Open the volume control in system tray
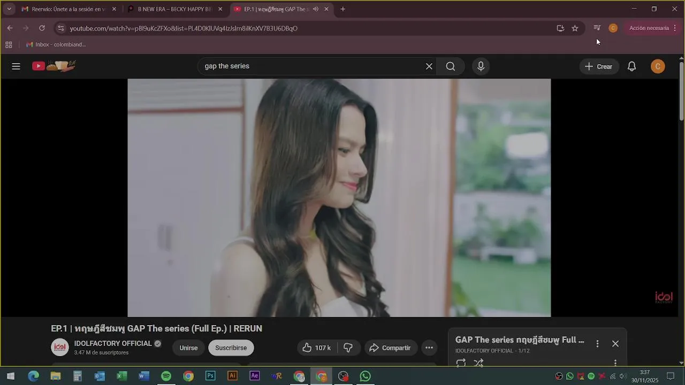This screenshot has height=385, width=685. pos(623,376)
